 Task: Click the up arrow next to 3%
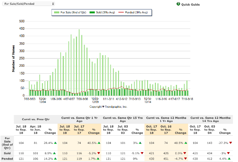tap(140, 143)
